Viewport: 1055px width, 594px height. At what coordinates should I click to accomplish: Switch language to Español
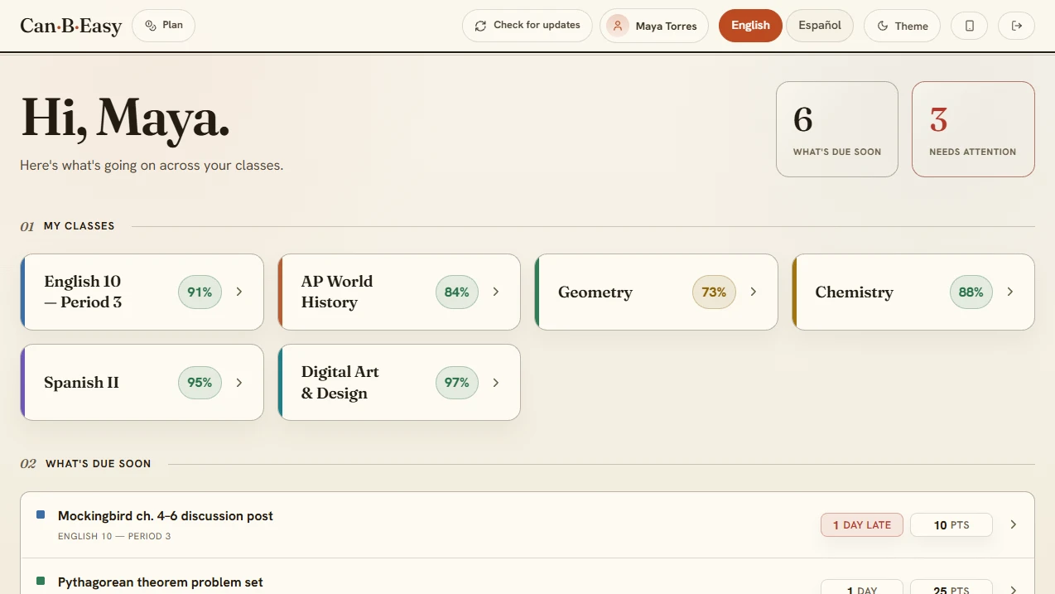click(x=820, y=26)
